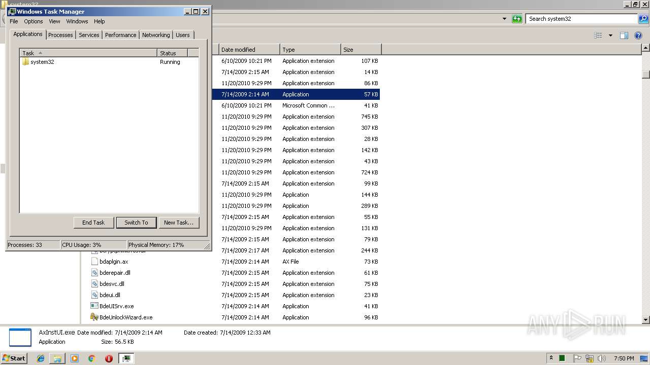The height and width of the screenshot is (365, 650).
Task: Open the address bar history dropdown
Action: (504, 19)
